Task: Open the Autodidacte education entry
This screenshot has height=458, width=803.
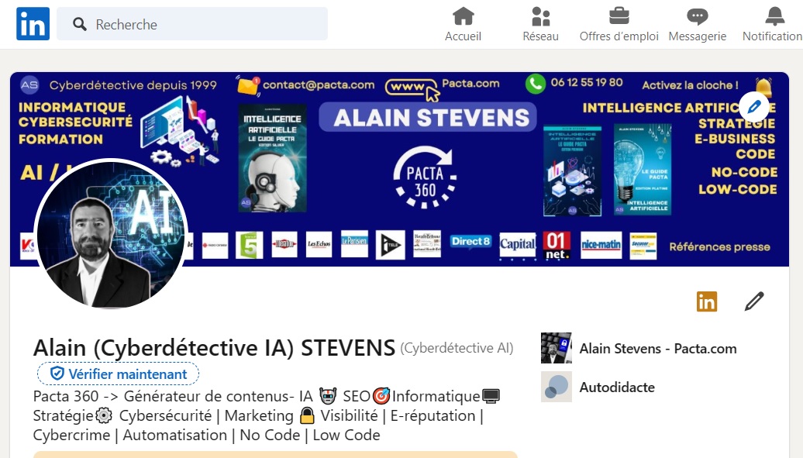Action: (x=615, y=387)
